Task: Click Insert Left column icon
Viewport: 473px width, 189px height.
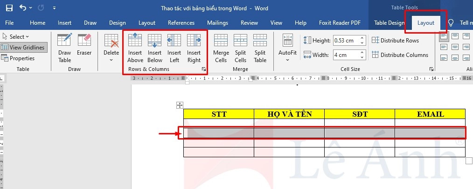Action: coord(174,48)
